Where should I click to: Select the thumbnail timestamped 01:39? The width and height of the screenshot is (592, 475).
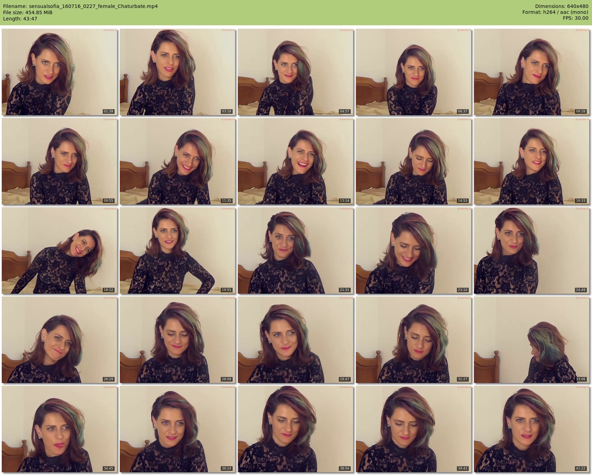pyautogui.click(x=60, y=72)
